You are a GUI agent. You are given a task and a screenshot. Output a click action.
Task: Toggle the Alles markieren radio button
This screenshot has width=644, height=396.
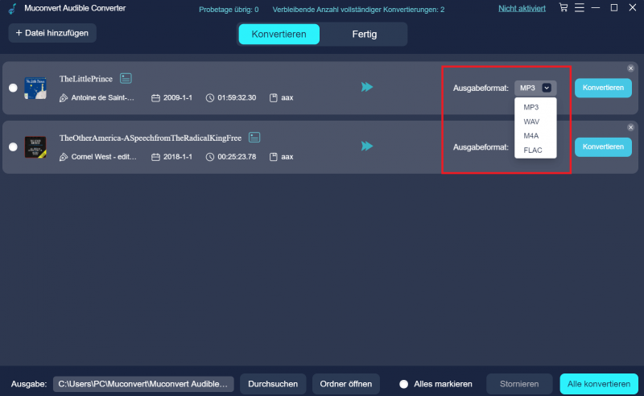(404, 384)
